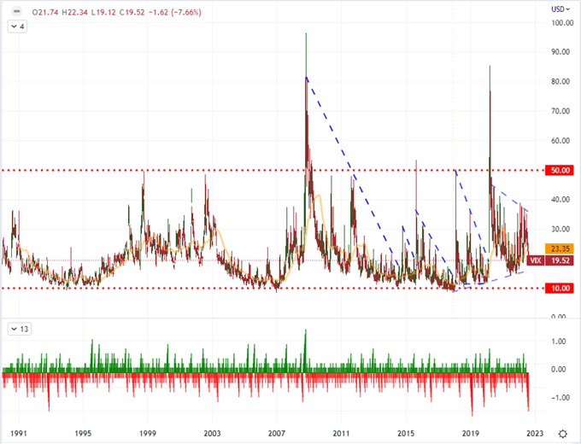Open chart settings gear icon

[563, 434]
